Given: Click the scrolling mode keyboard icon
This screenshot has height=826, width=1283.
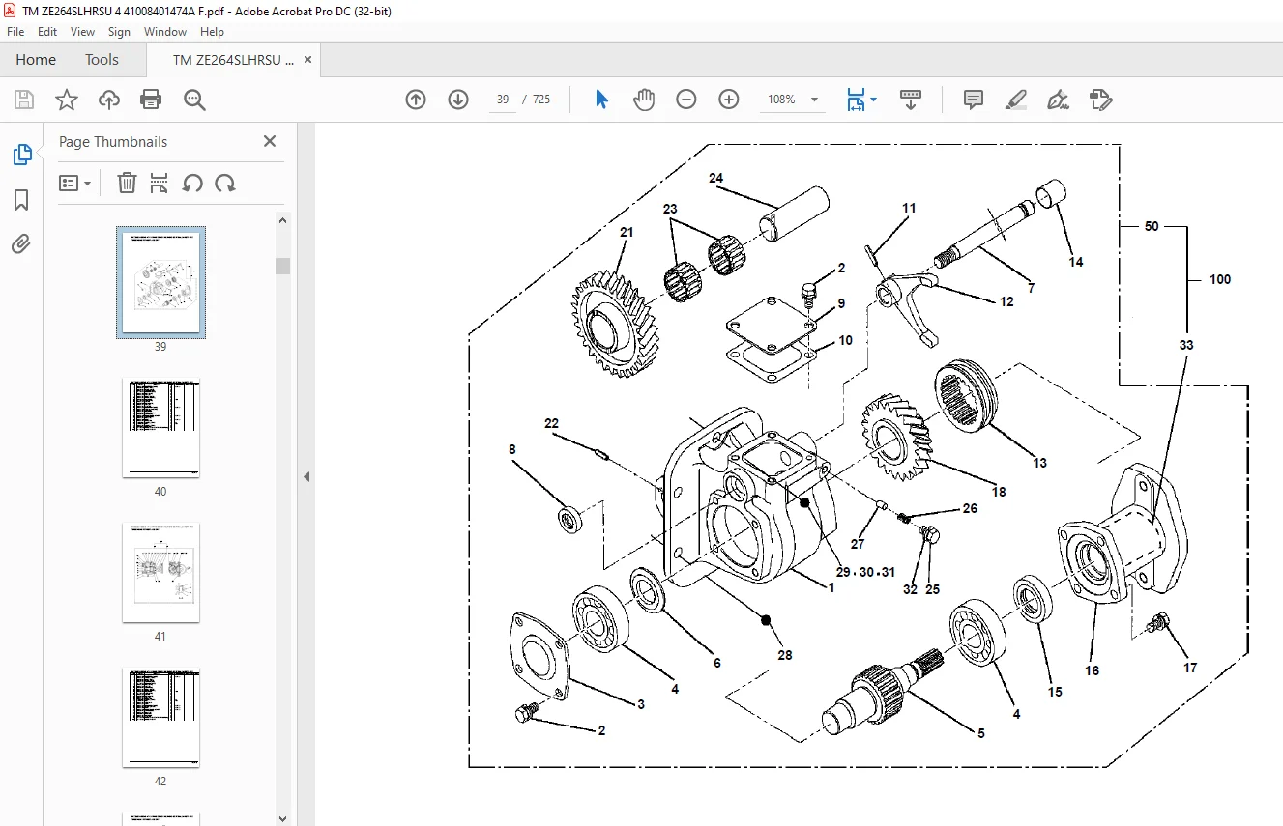Looking at the screenshot, I should click(911, 100).
